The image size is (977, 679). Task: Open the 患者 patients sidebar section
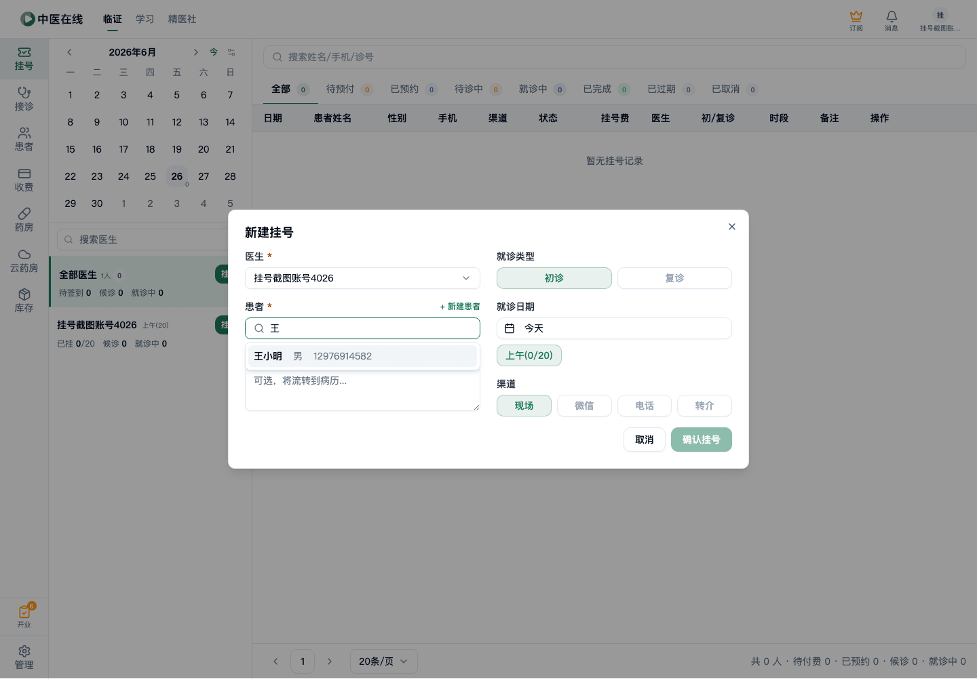(x=24, y=140)
